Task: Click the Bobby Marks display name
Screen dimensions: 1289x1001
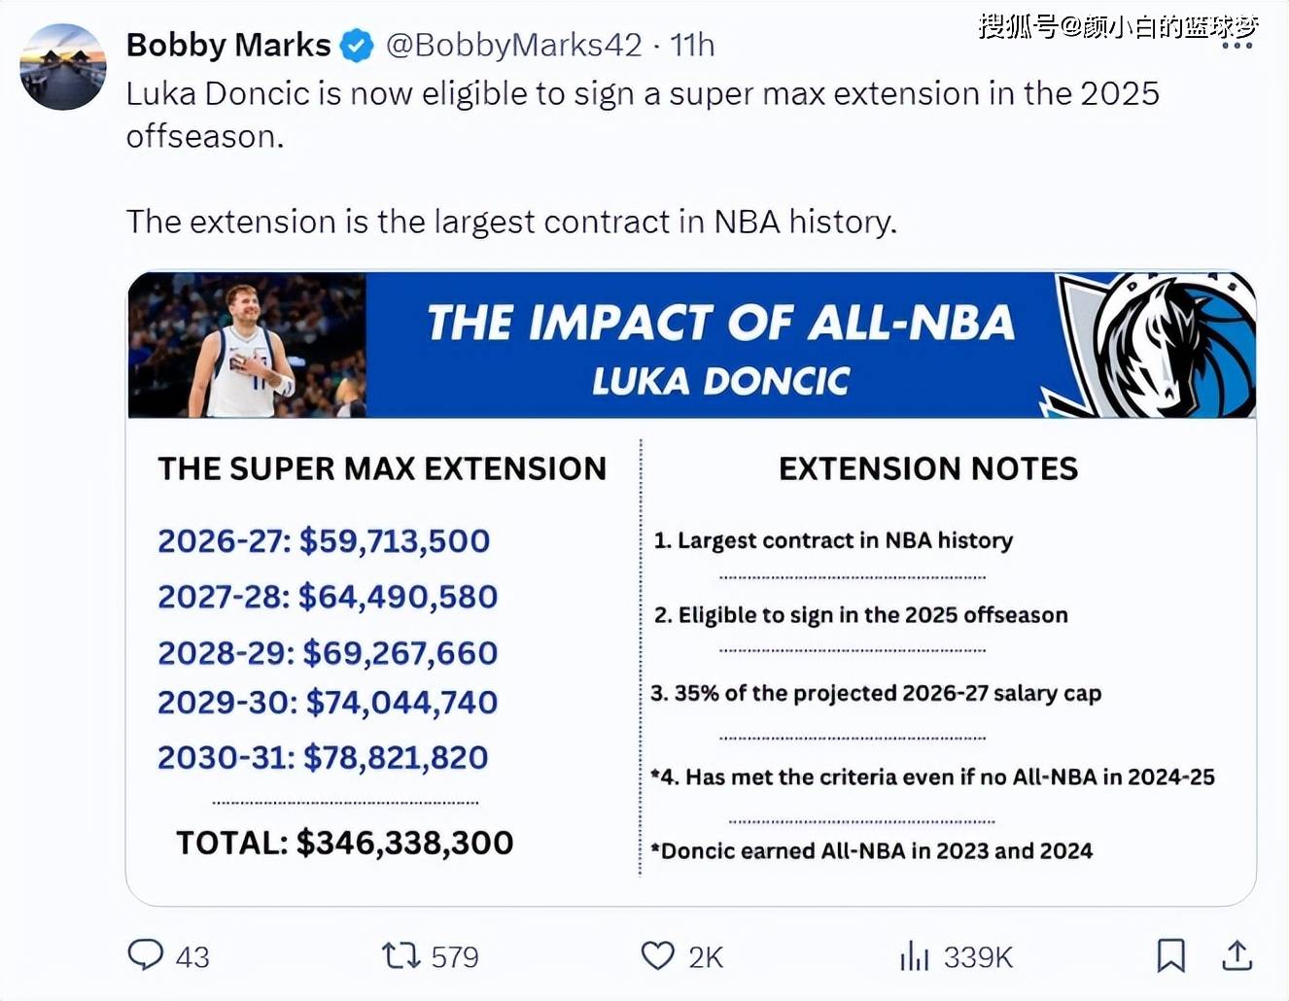Action: pyautogui.click(x=228, y=45)
